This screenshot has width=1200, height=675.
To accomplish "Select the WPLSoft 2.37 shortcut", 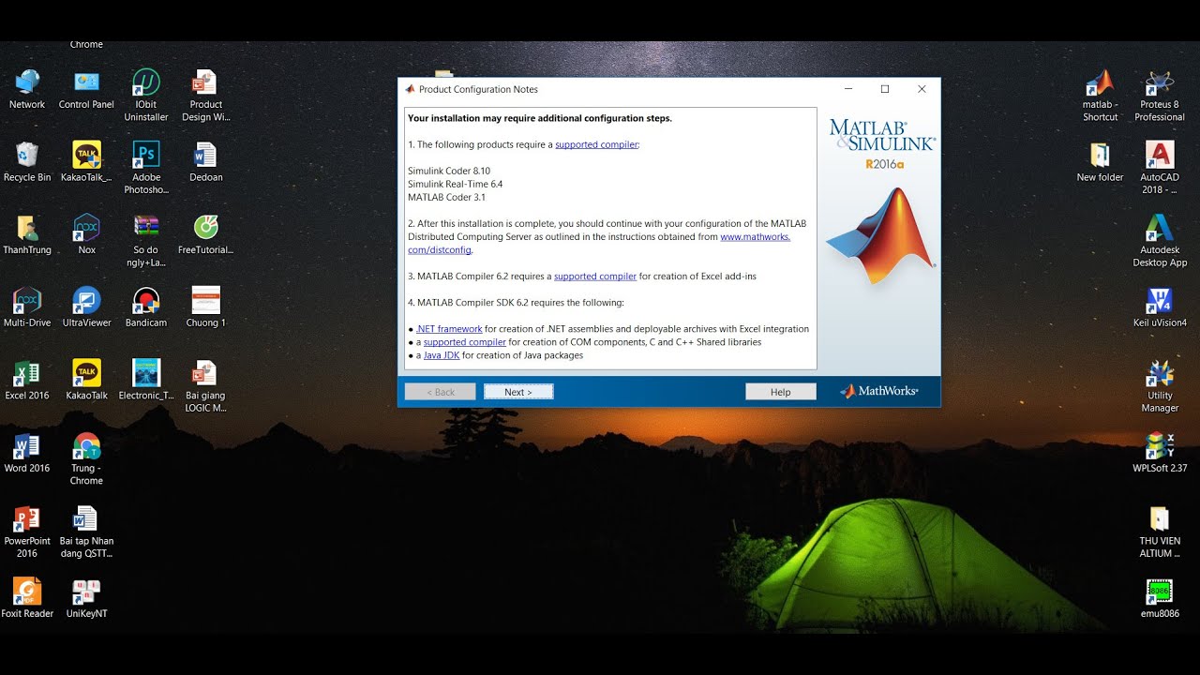I will 1160,452.
